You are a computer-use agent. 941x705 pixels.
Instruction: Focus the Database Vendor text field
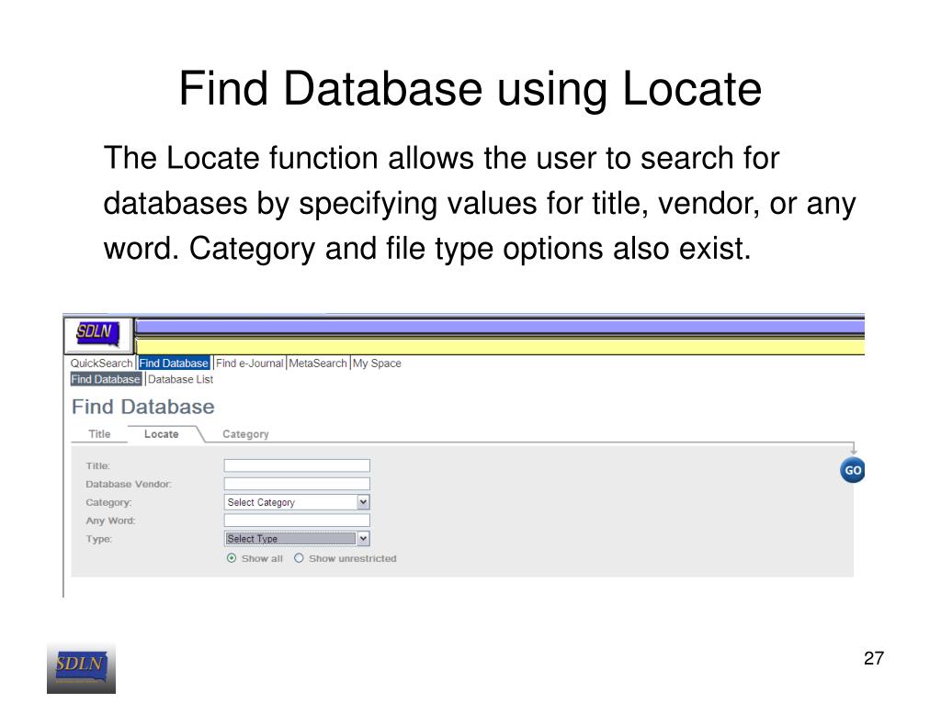point(297,484)
